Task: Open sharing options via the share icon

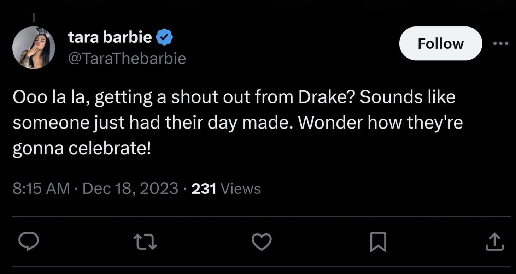Action: pyautogui.click(x=494, y=242)
